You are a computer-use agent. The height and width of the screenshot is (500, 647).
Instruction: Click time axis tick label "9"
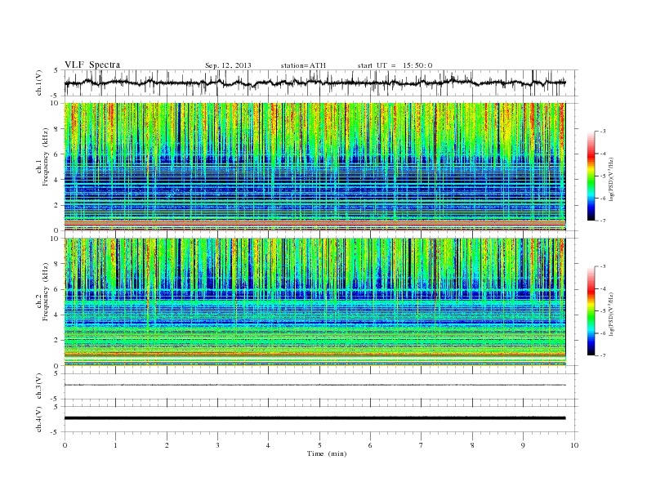click(523, 445)
